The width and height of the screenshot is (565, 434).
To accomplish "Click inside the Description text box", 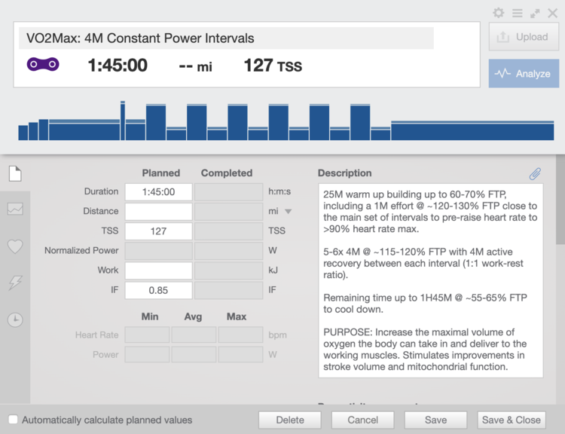I will coord(431,280).
